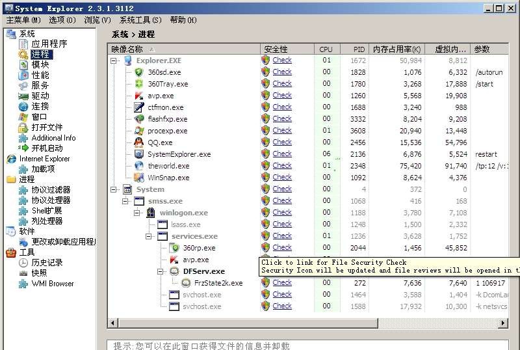The height and width of the screenshot is (350, 520).
Task: Sort by PID column header
Action: click(x=354, y=49)
